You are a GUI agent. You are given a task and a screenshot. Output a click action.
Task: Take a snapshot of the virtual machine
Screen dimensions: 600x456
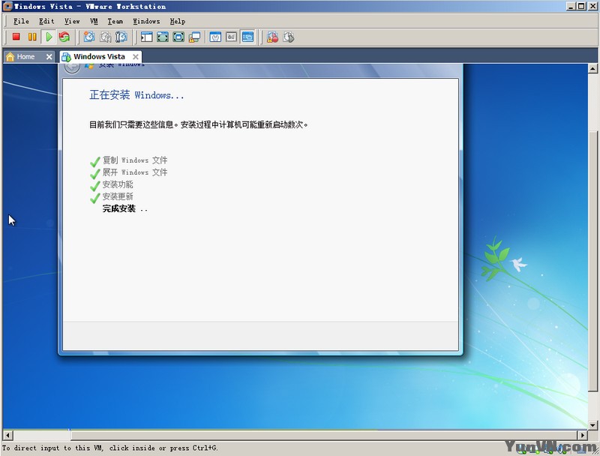click(89, 37)
